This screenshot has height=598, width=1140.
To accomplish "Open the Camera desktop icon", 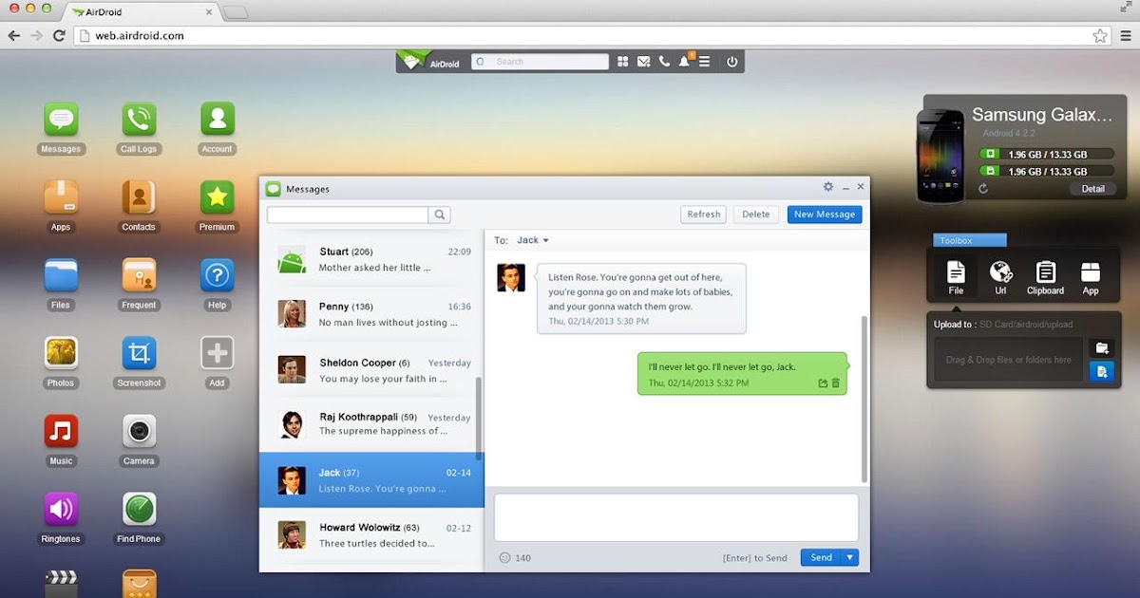I will coord(139,431).
